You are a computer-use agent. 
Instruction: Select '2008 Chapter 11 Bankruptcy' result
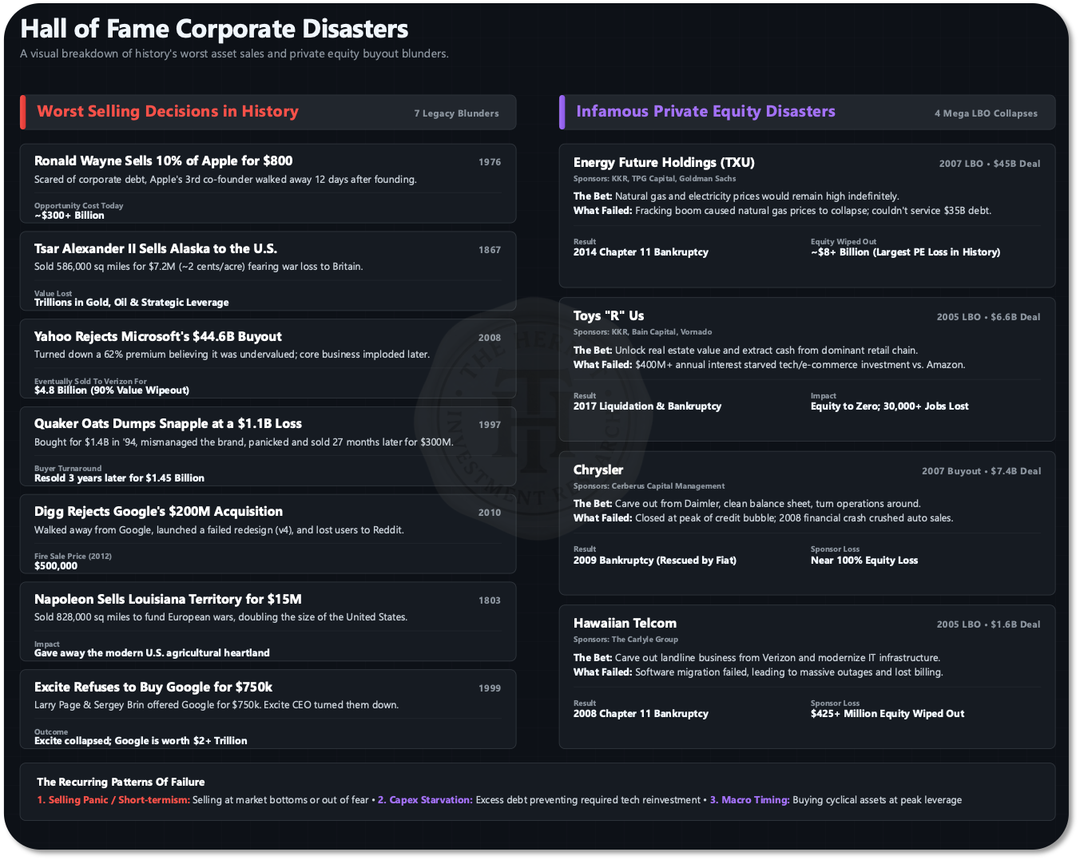click(641, 714)
